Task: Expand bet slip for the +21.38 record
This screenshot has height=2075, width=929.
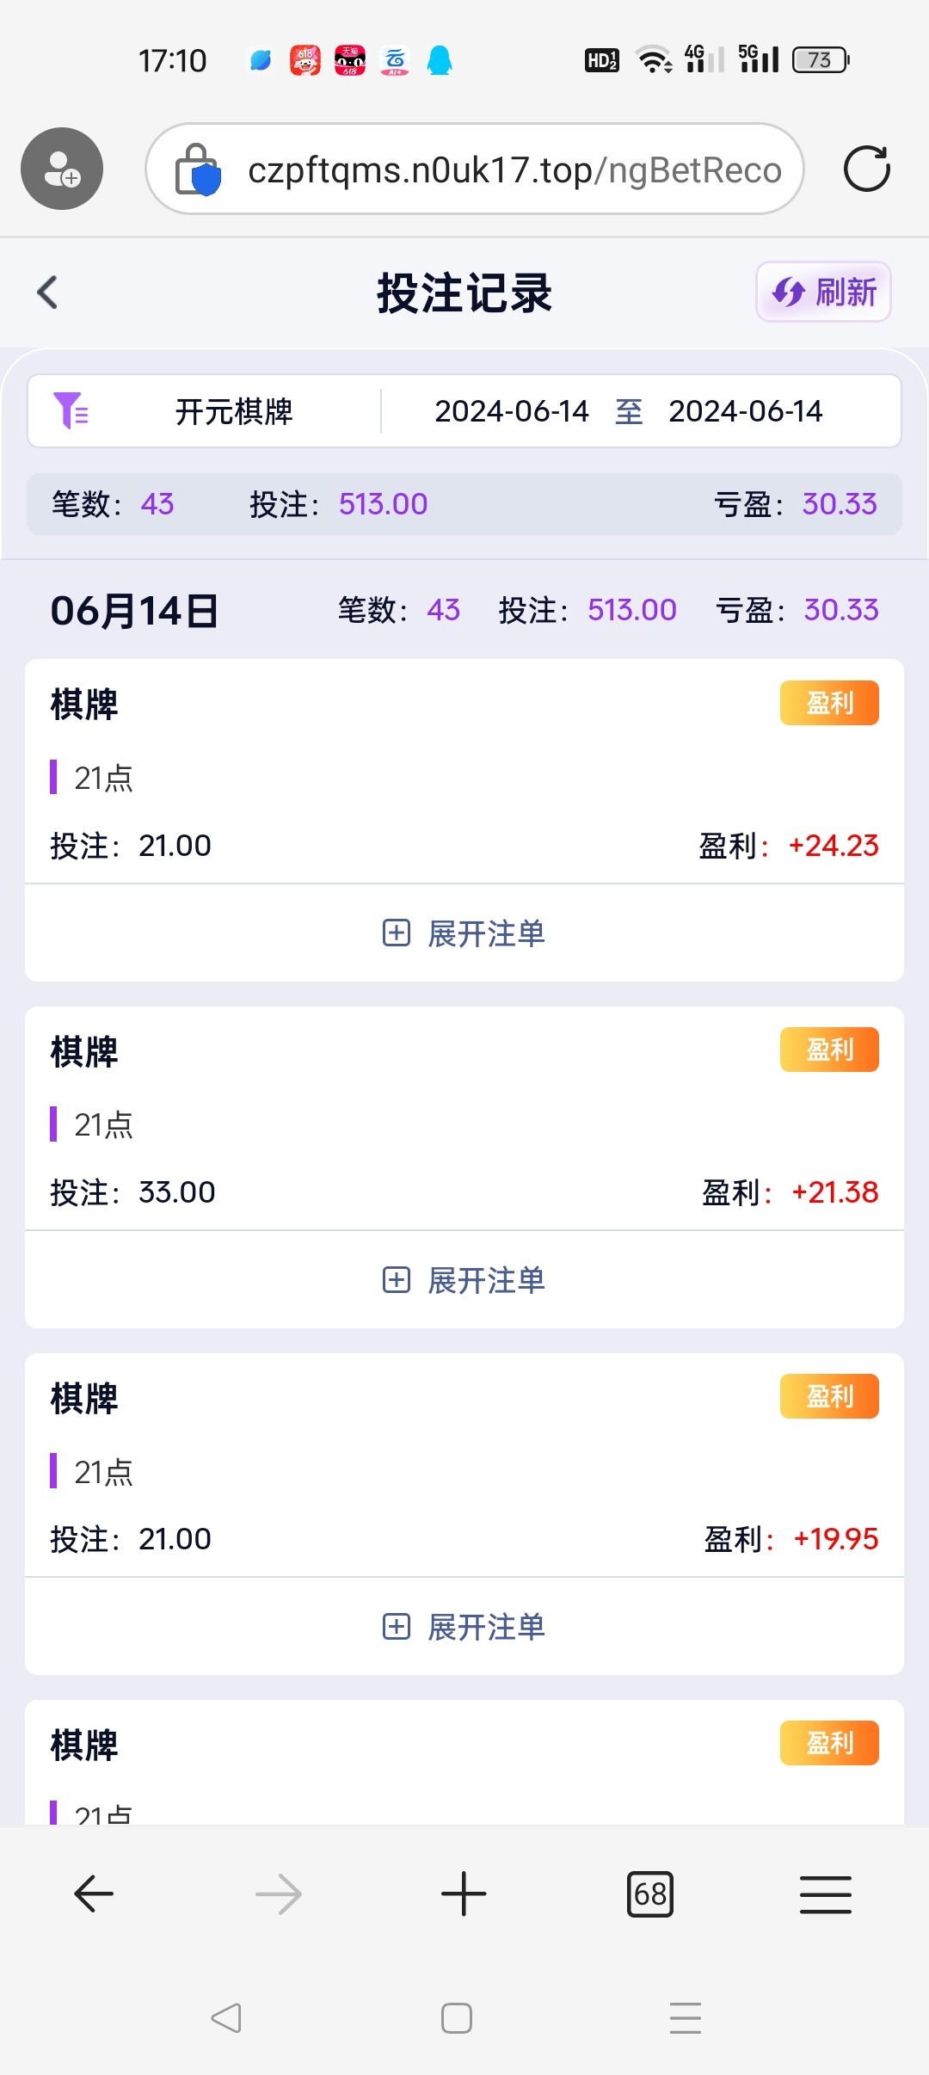Action: tap(464, 1280)
